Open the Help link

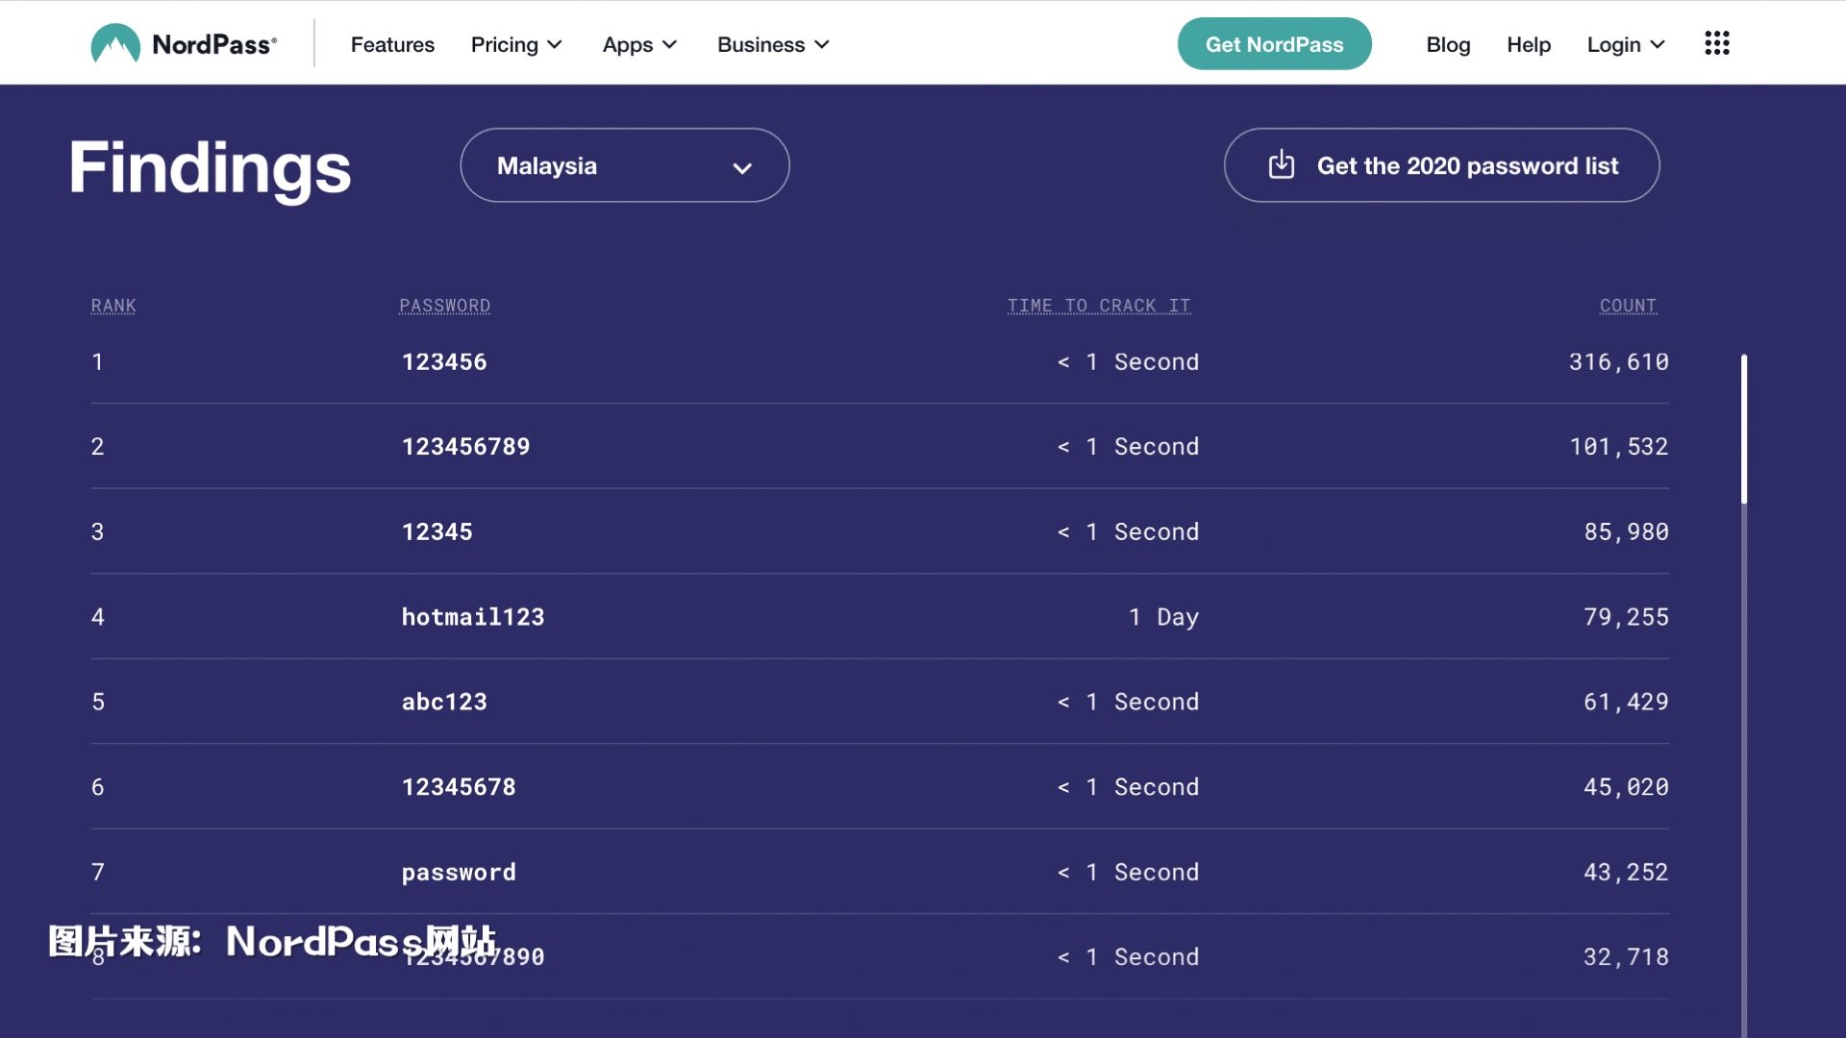pos(1529,45)
